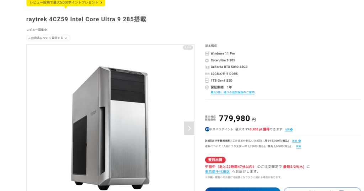
Task: Open the 最大5年 additional warranty guide link
Action: [232, 92]
